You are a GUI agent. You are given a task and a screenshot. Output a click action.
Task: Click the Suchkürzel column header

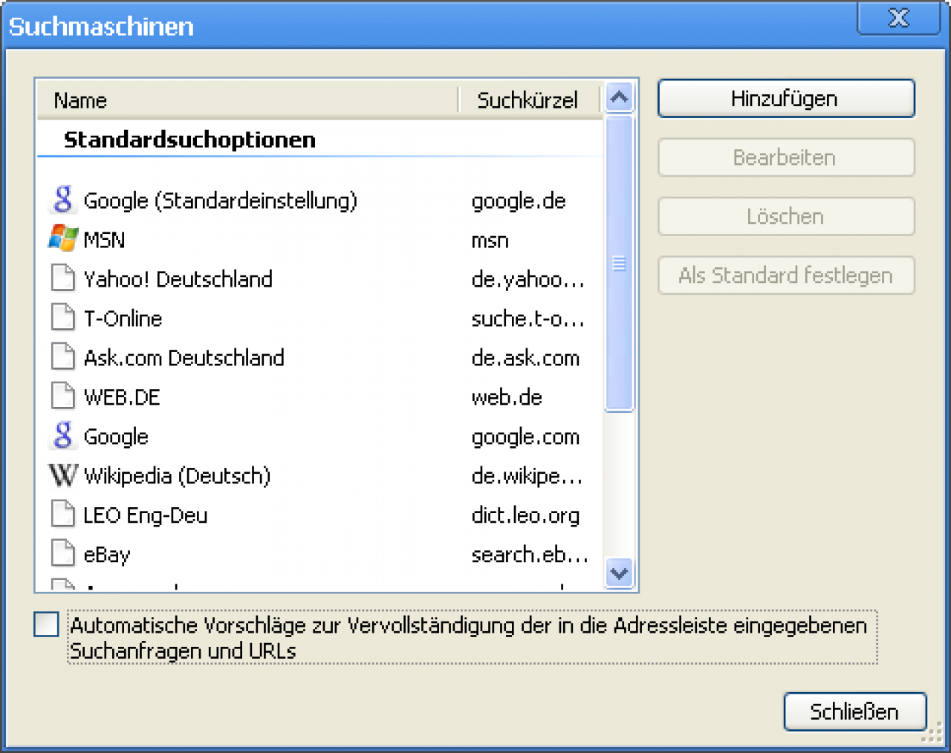(x=528, y=100)
